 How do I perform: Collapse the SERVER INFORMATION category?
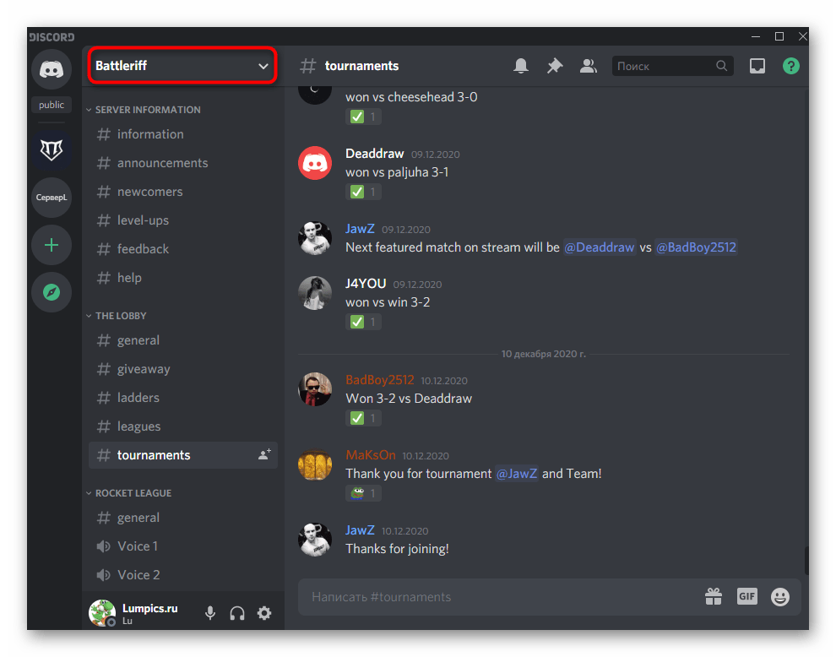coord(143,109)
